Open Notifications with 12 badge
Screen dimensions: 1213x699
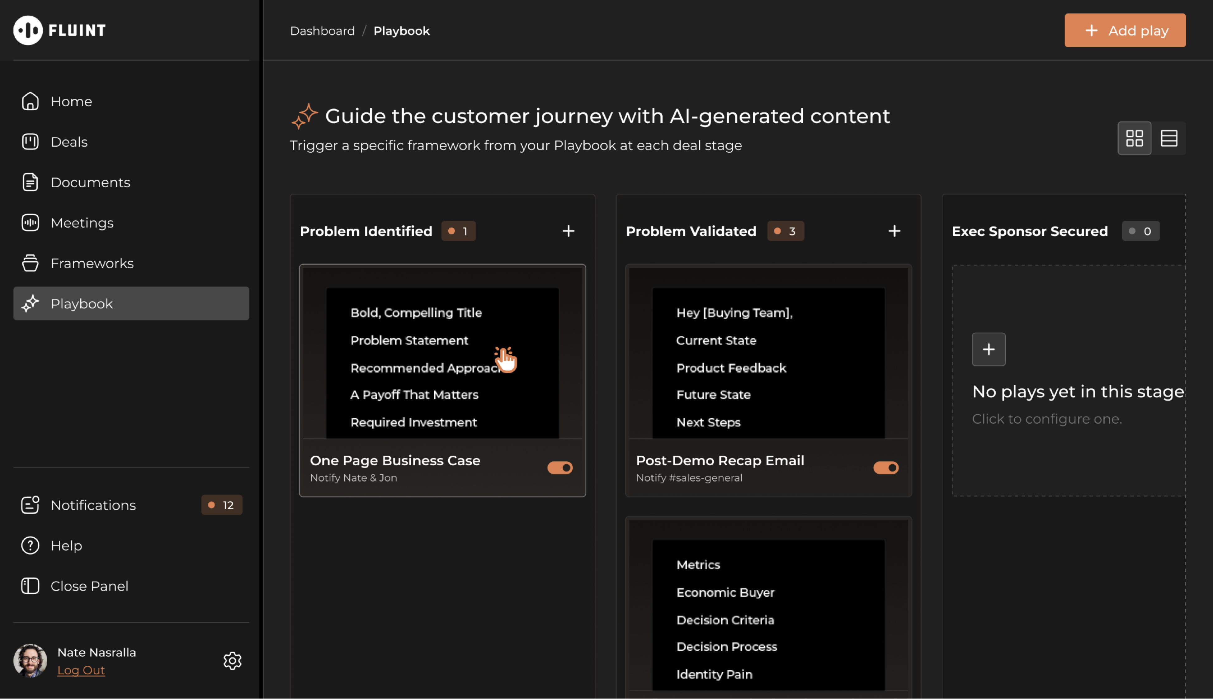click(x=93, y=505)
